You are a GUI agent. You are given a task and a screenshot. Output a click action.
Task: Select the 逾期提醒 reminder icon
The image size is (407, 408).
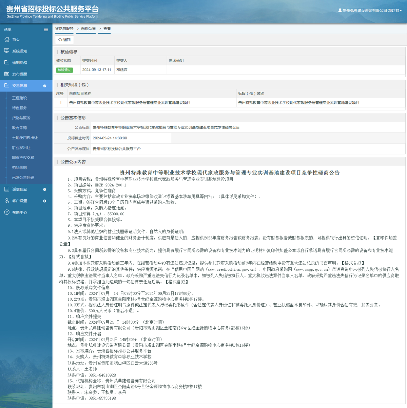(7, 62)
